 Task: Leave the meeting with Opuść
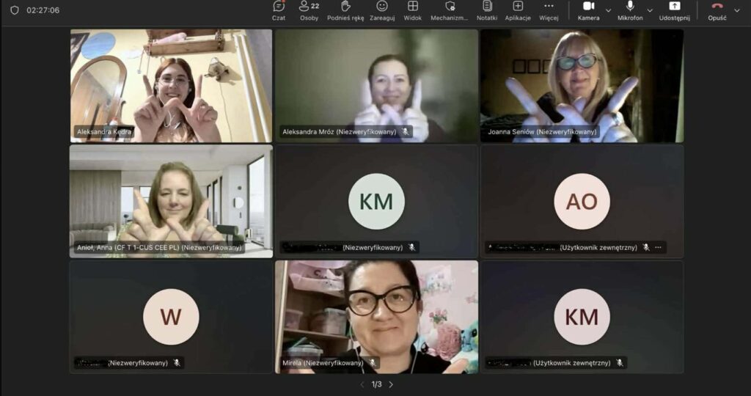click(717, 10)
